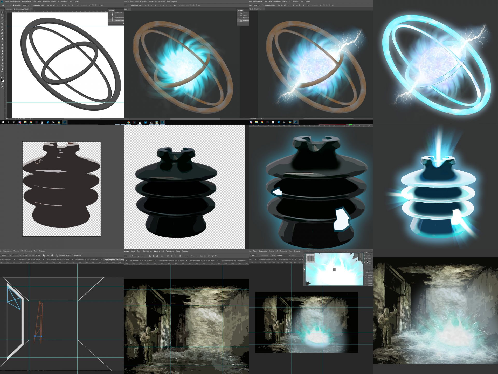The width and height of the screenshot is (498, 374).
Task: Select the Magic Wand tool
Action: click(2, 21)
